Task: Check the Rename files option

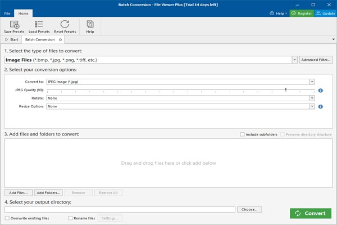Action: [x=70, y=218]
